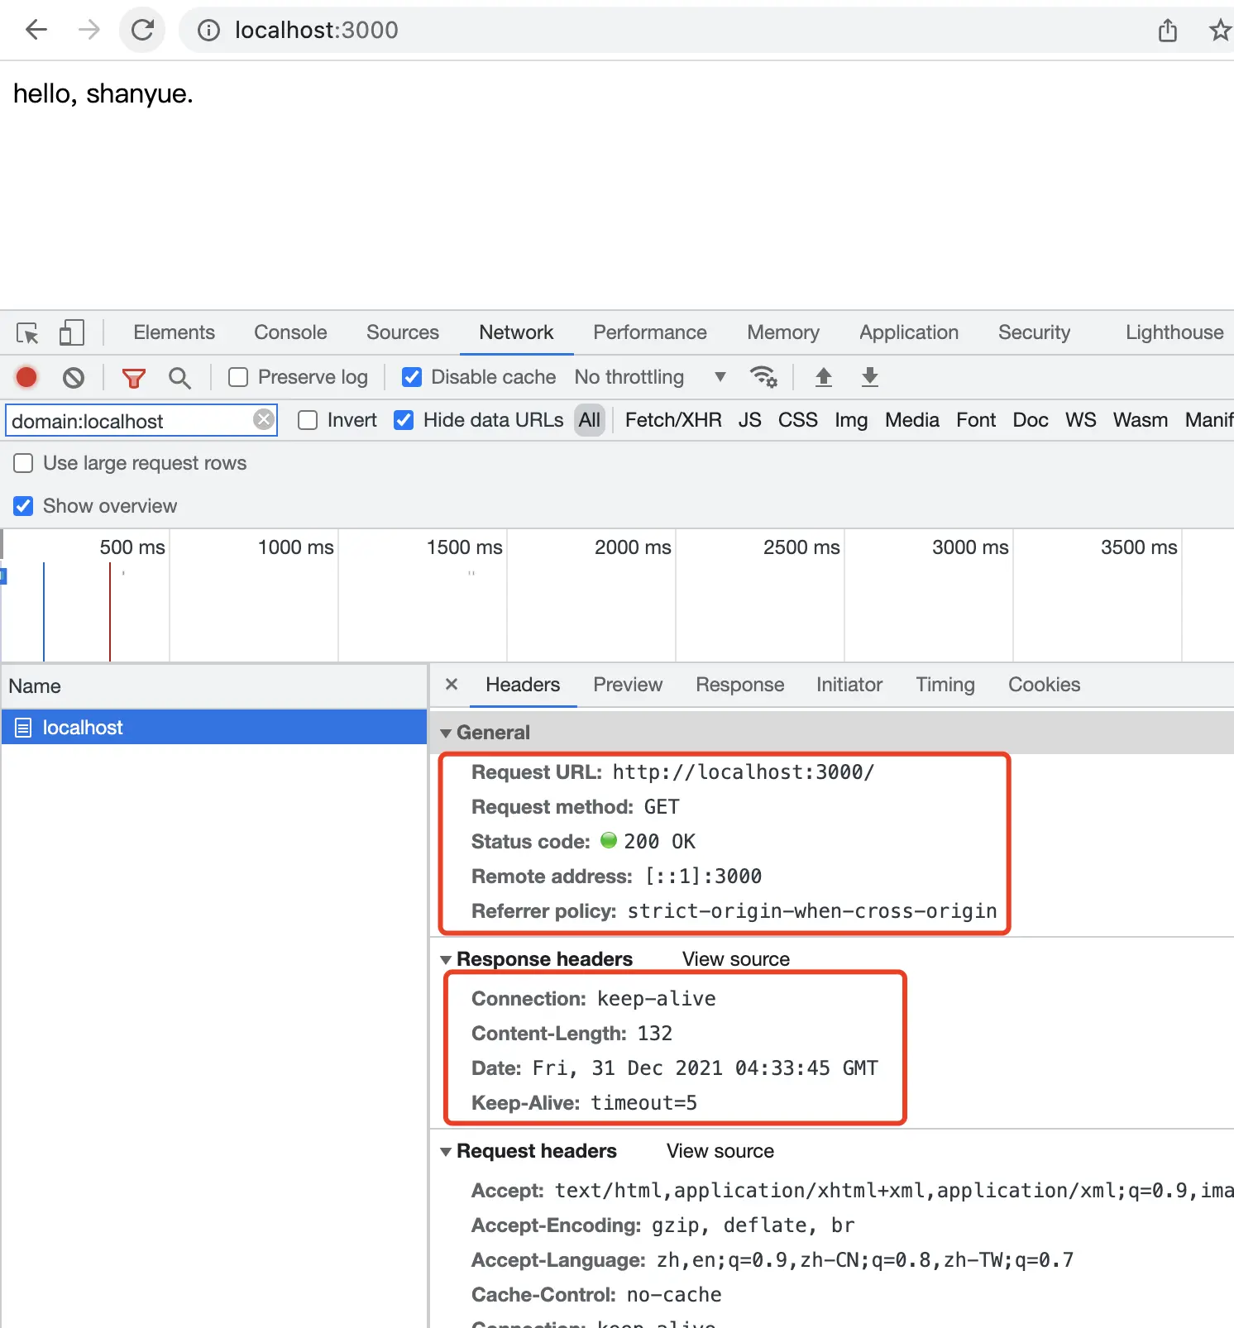Viewport: 1234px width, 1328px height.
Task: Click the Name column header
Action: pos(214,686)
